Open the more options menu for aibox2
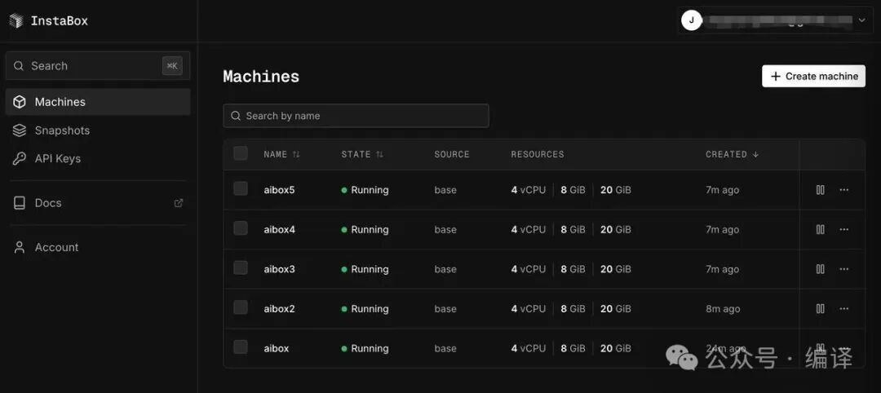 844,309
